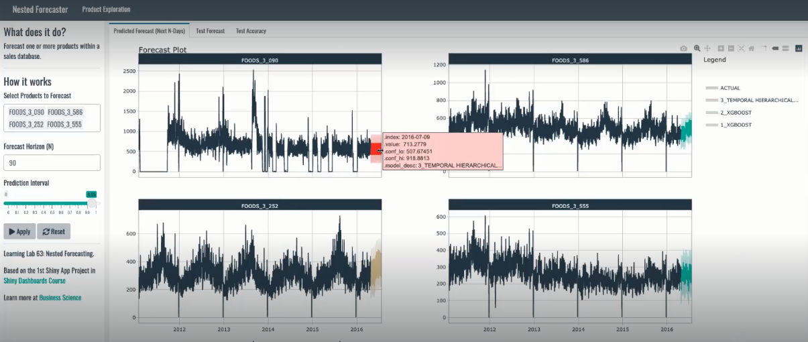Open the Test Accuracy tab
Screen dimensions: 808x342
click(x=251, y=31)
